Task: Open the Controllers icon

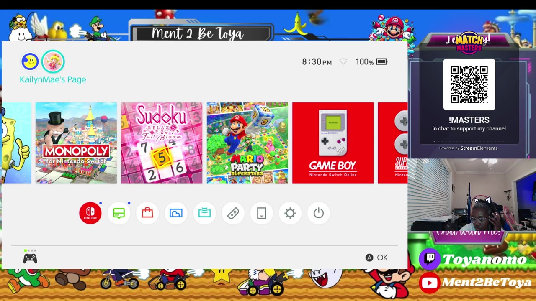Action: 233,213
